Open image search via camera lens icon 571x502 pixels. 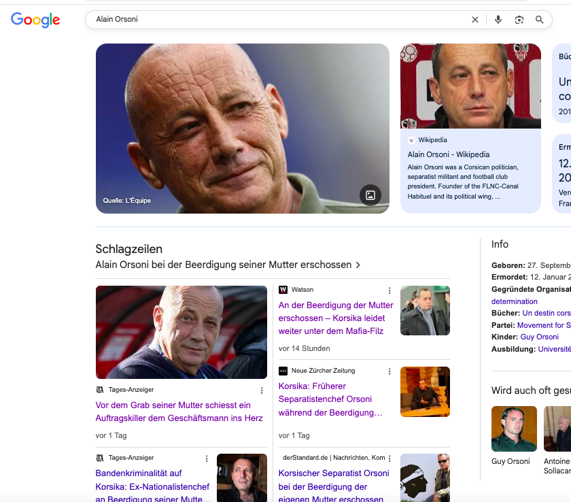[x=519, y=20]
